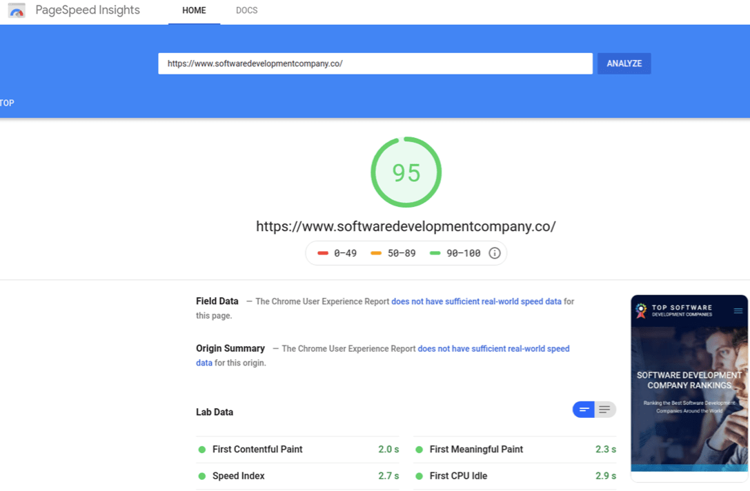Click the TOP text in blue banner
Screen dimensions: 750x491
7,103
